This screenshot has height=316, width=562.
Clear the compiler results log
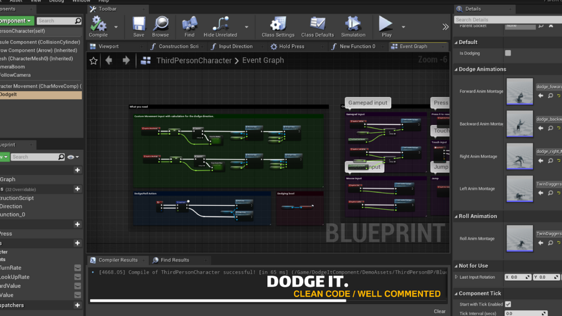(x=440, y=312)
